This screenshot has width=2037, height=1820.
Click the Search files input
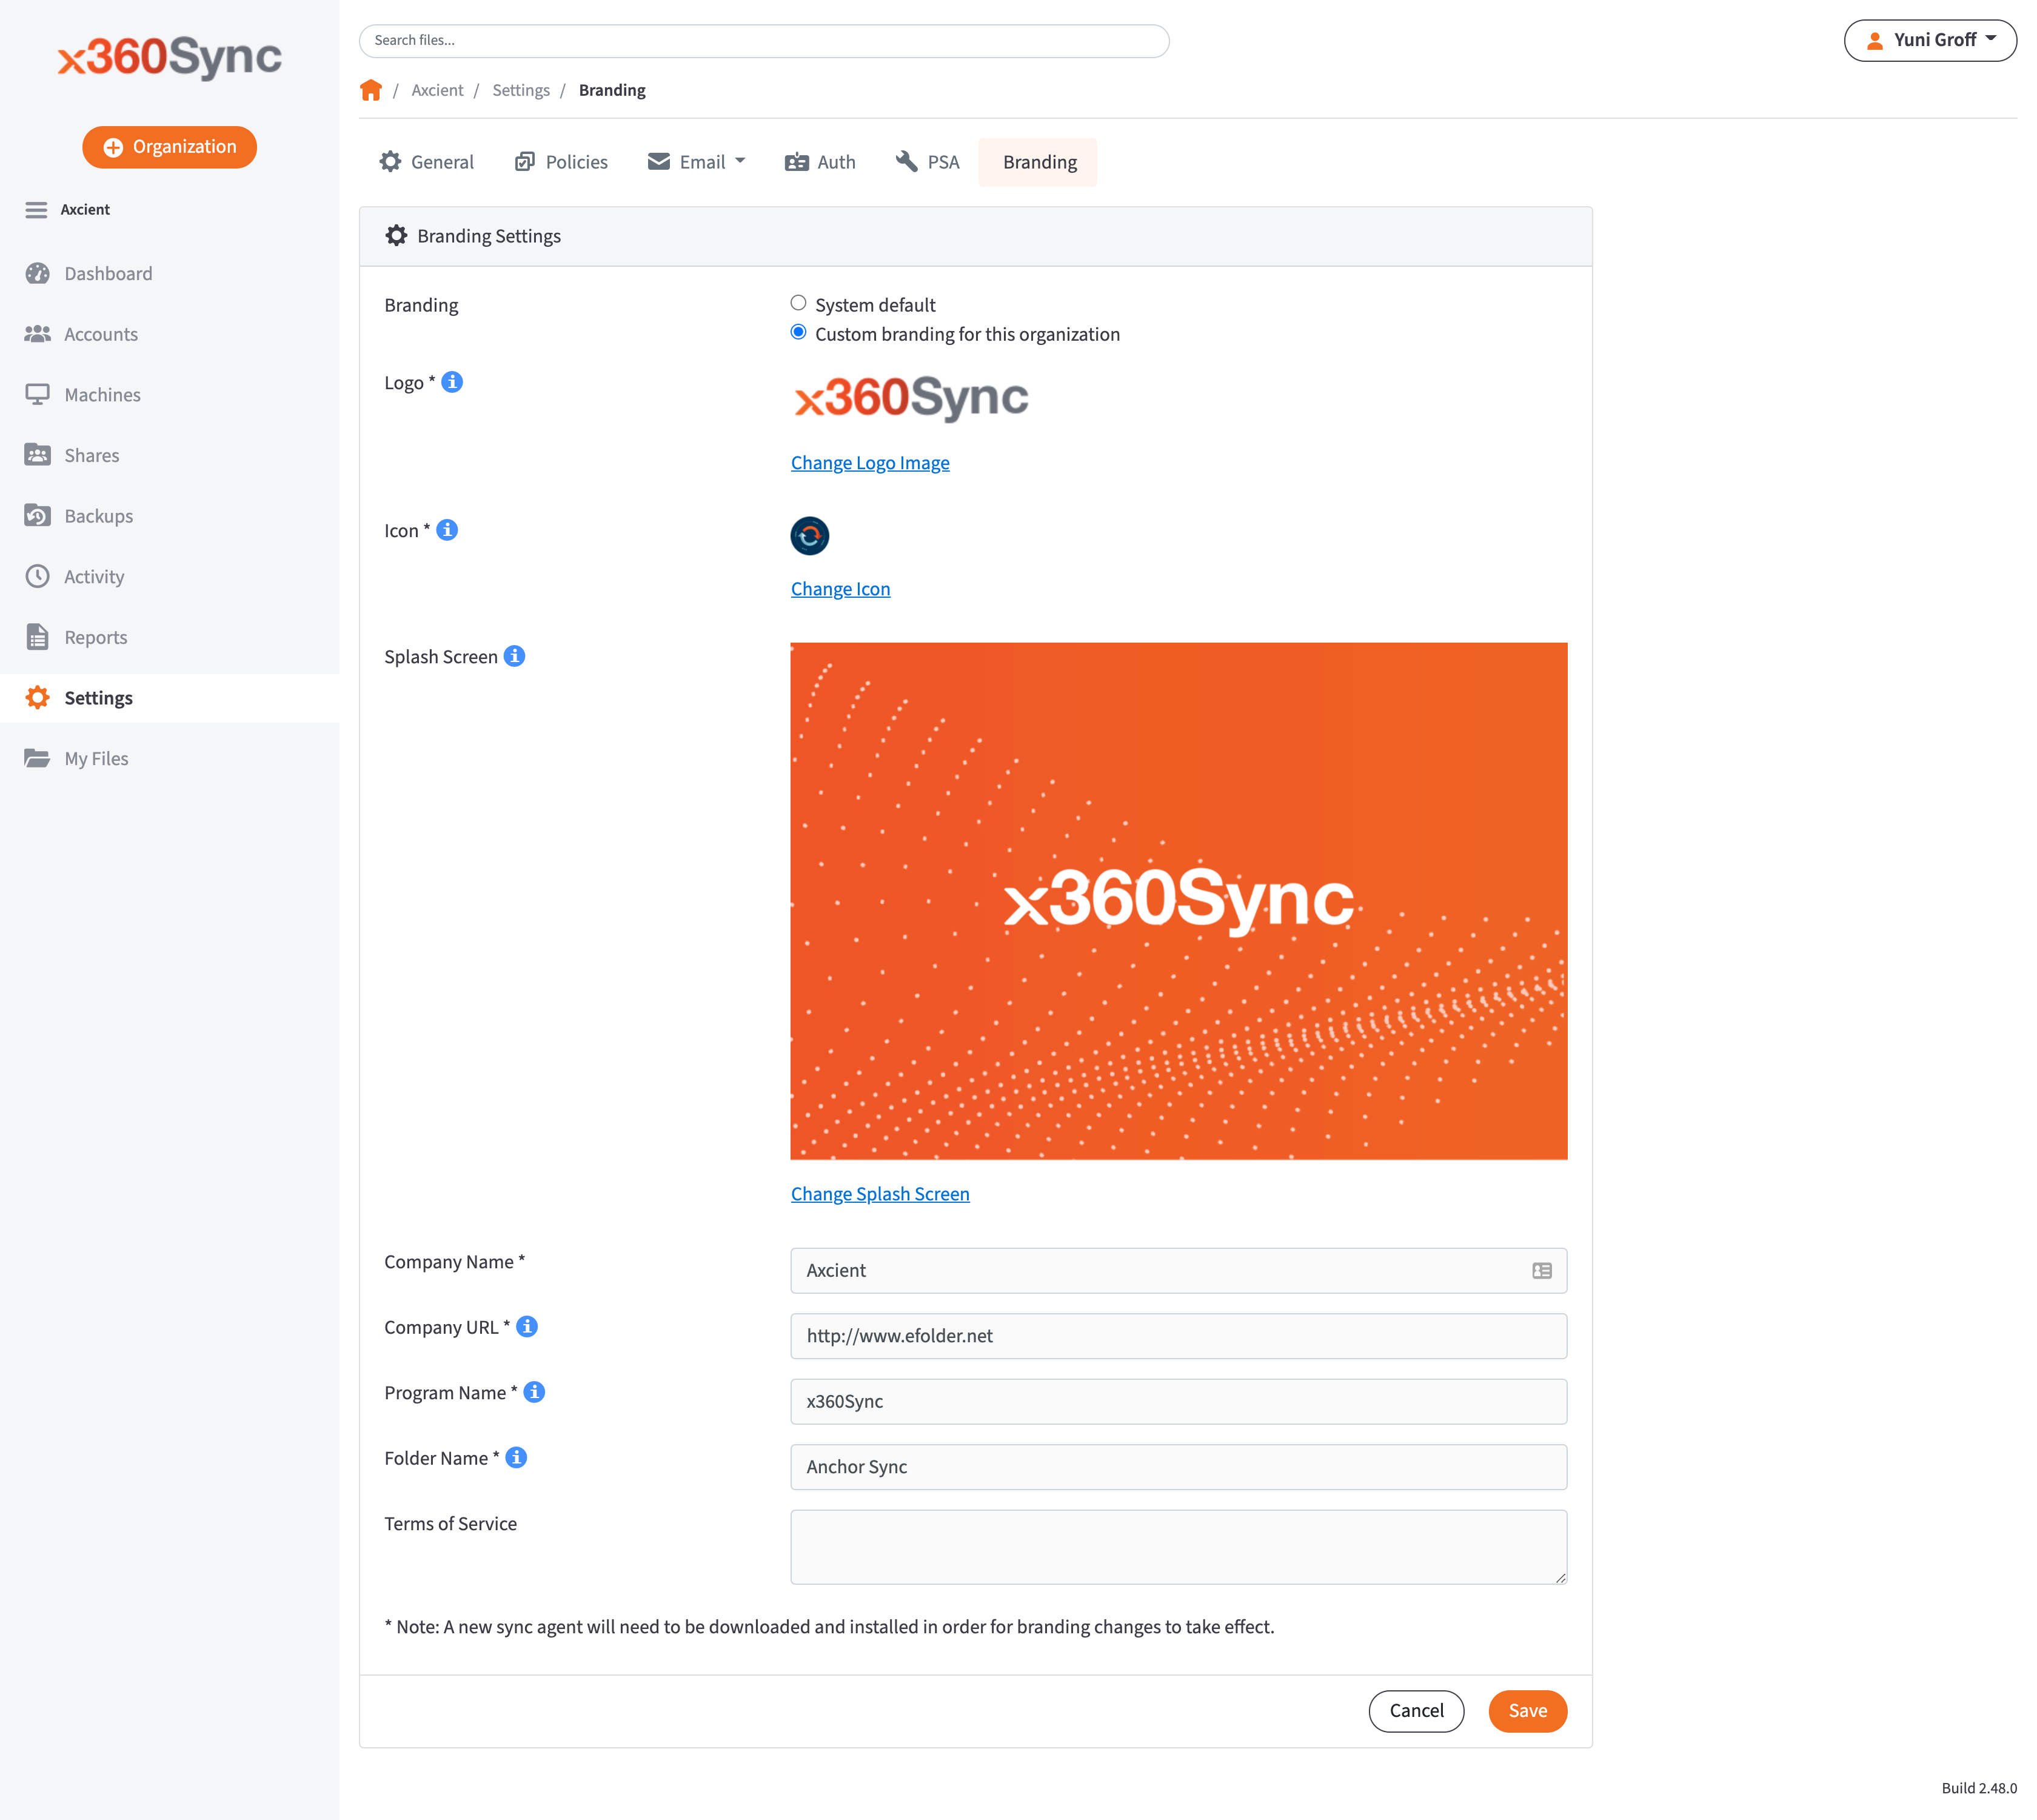[x=764, y=41]
